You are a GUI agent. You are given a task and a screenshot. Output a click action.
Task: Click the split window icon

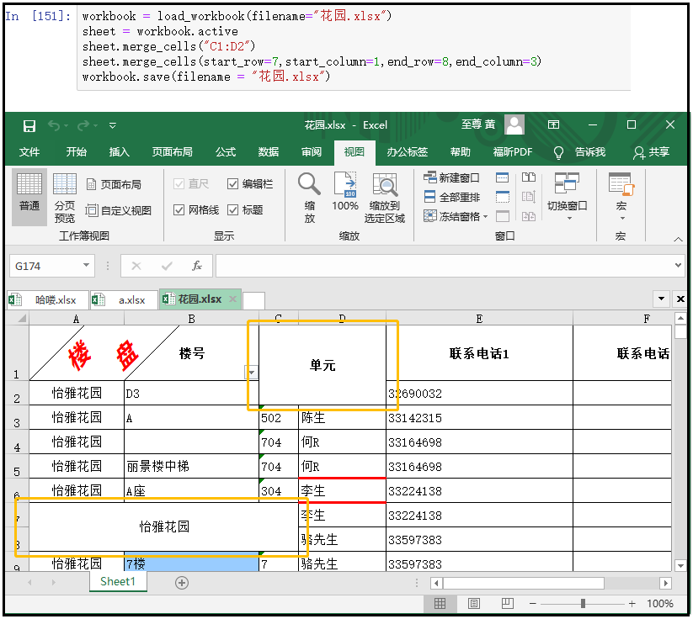click(x=502, y=177)
